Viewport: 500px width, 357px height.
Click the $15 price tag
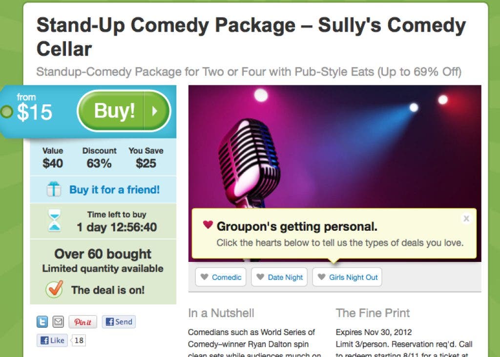[34, 112]
